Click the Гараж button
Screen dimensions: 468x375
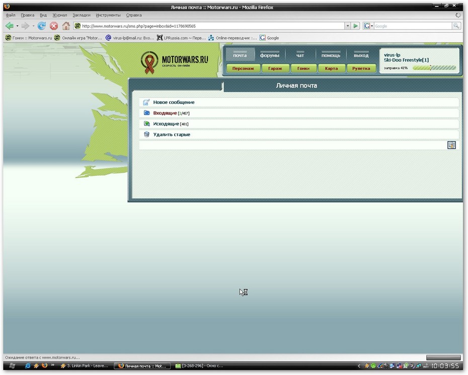point(275,68)
